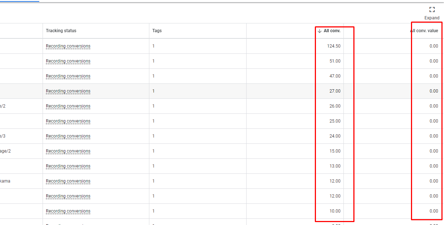This screenshot has height=225, width=444.
Task: Click the descending sort arrow on All conv.
Action: coord(319,31)
